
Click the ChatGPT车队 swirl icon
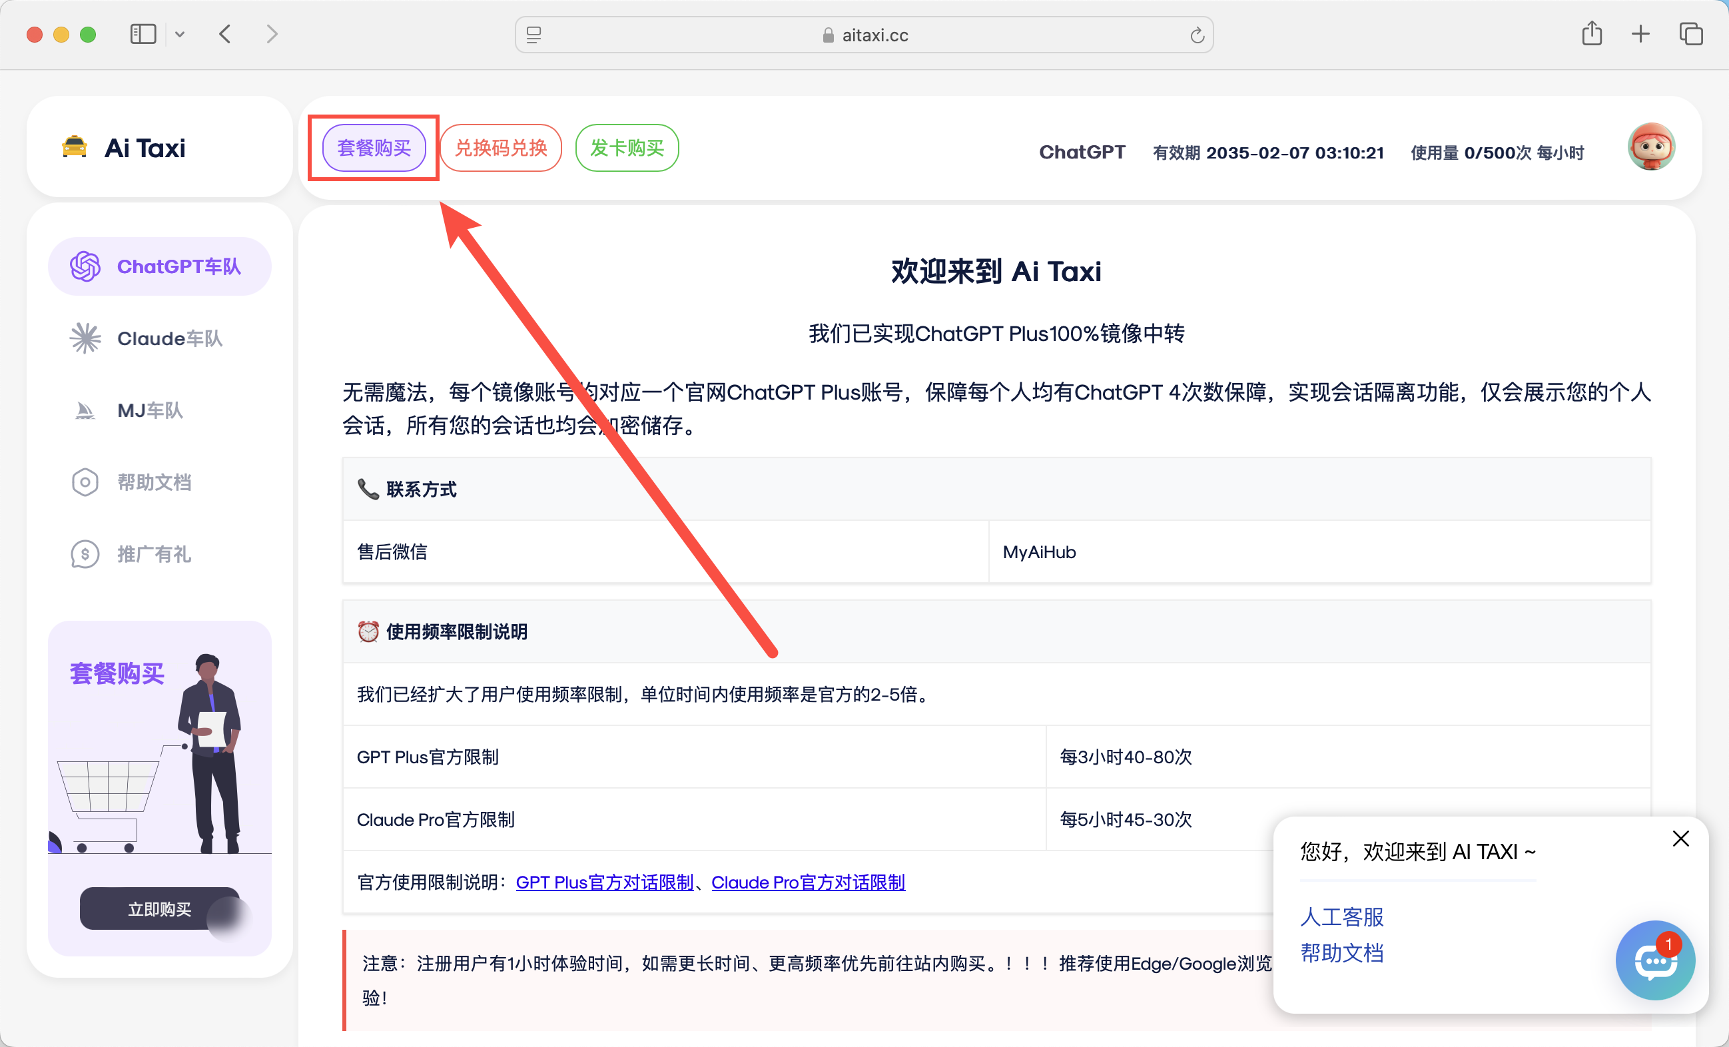coord(85,266)
